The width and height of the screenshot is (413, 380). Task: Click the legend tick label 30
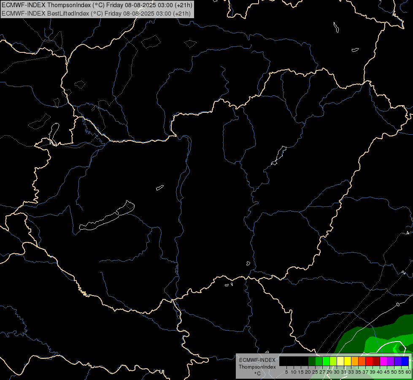coord(336,372)
